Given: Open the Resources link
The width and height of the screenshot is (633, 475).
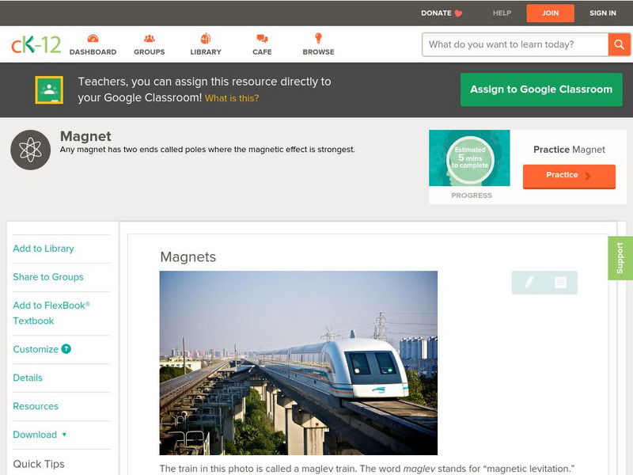Looking at the screenshot, I should click(36, 406).
